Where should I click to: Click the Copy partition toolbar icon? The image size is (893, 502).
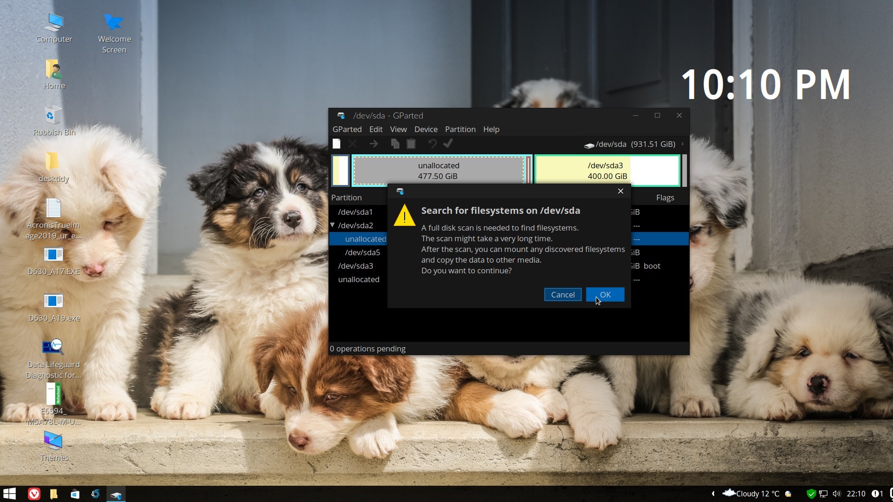click(395, 144)
